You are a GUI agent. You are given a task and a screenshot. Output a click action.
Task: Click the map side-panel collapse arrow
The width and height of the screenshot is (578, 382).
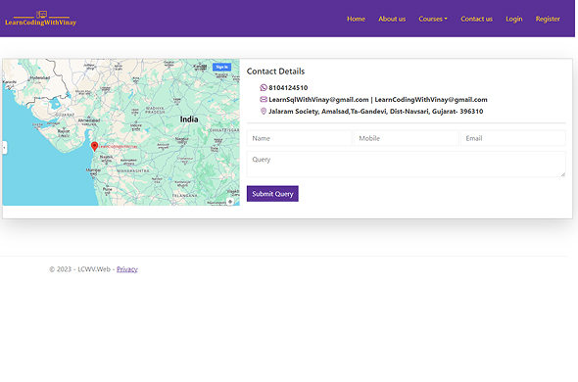[5, 148]
